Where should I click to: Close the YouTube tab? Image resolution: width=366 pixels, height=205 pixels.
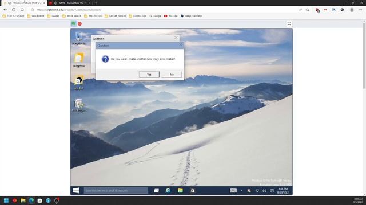[89, 3]
